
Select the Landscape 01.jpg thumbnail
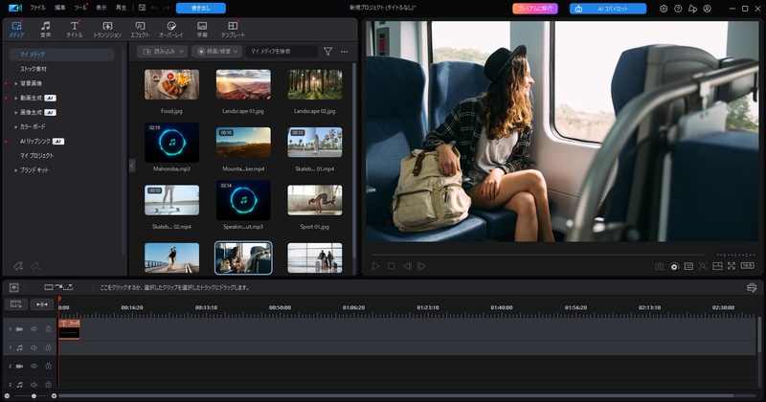pos(243,84)
